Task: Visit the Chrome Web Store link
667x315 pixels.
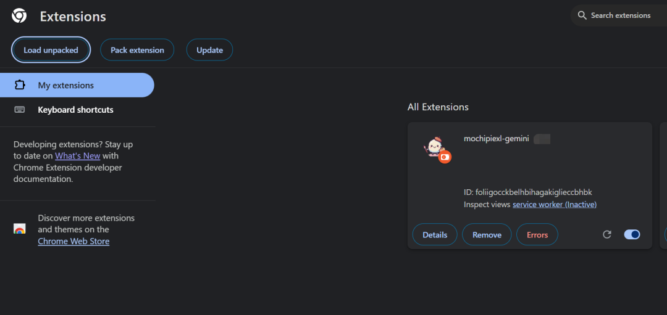Action: [73, 241]
